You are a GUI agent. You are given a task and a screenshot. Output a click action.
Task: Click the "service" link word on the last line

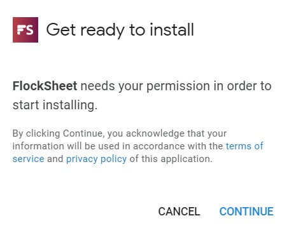pyautogui.click(x=29, y=159)
